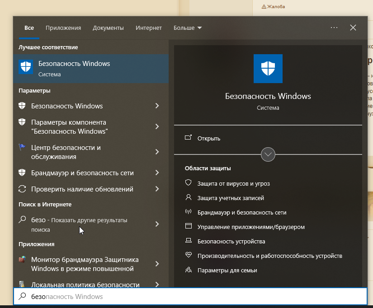Click shield icon next to Брандмауэр и безопасность сети setting
373x308 pixels.
coord(22,173)
